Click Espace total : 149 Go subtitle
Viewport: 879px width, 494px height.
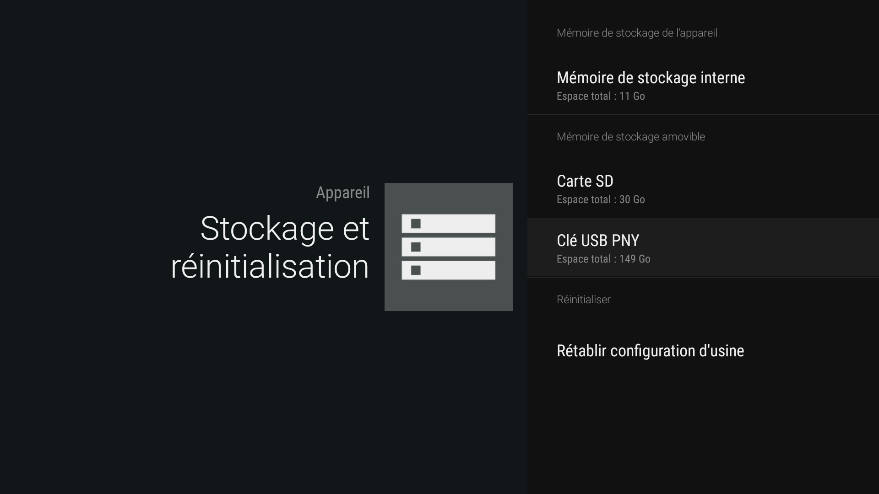tap(603, 259)
